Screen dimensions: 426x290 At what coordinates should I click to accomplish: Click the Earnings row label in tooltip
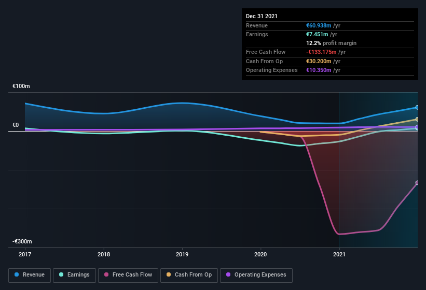click(x=257, y=34)
